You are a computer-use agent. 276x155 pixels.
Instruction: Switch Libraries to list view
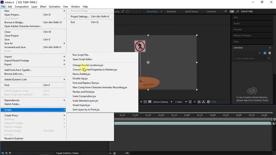coord(270,53)
